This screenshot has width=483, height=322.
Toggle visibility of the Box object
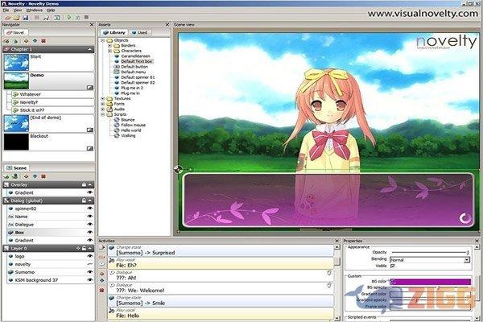[90, 231]
